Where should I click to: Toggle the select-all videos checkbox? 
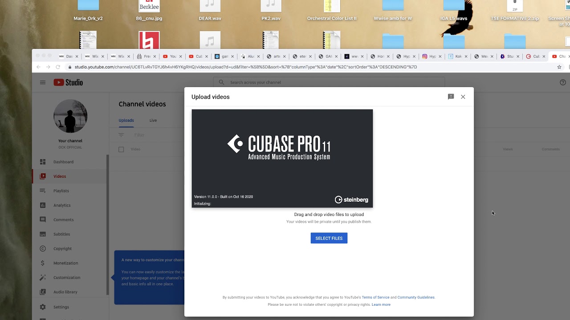tap(121, 149)
